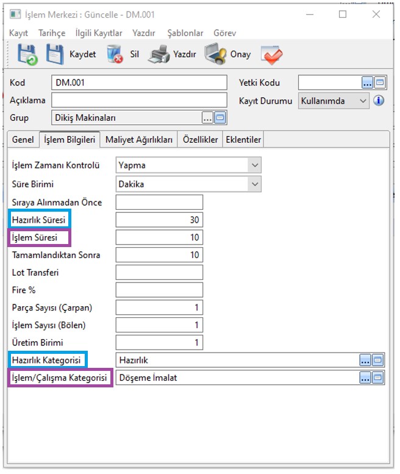The width and height of the screenshot is (400, 474).
Task: Click the İşlem Sayısı (Bölen) field
Action: 159,325
